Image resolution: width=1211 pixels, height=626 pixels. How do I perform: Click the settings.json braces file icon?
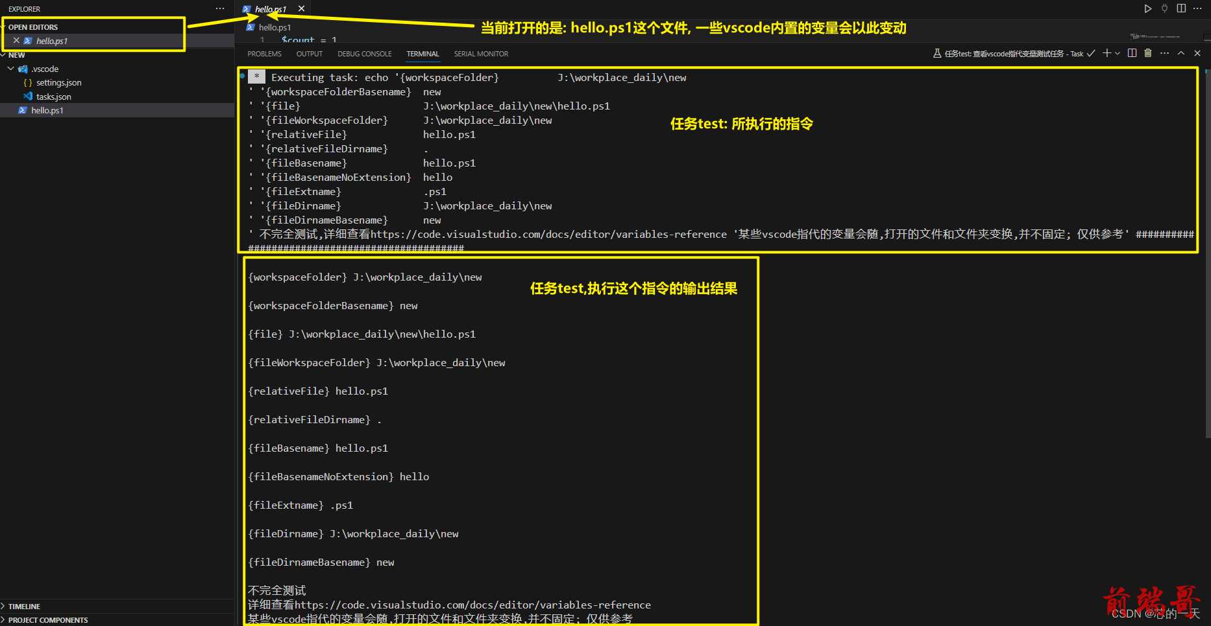point(28,82)
